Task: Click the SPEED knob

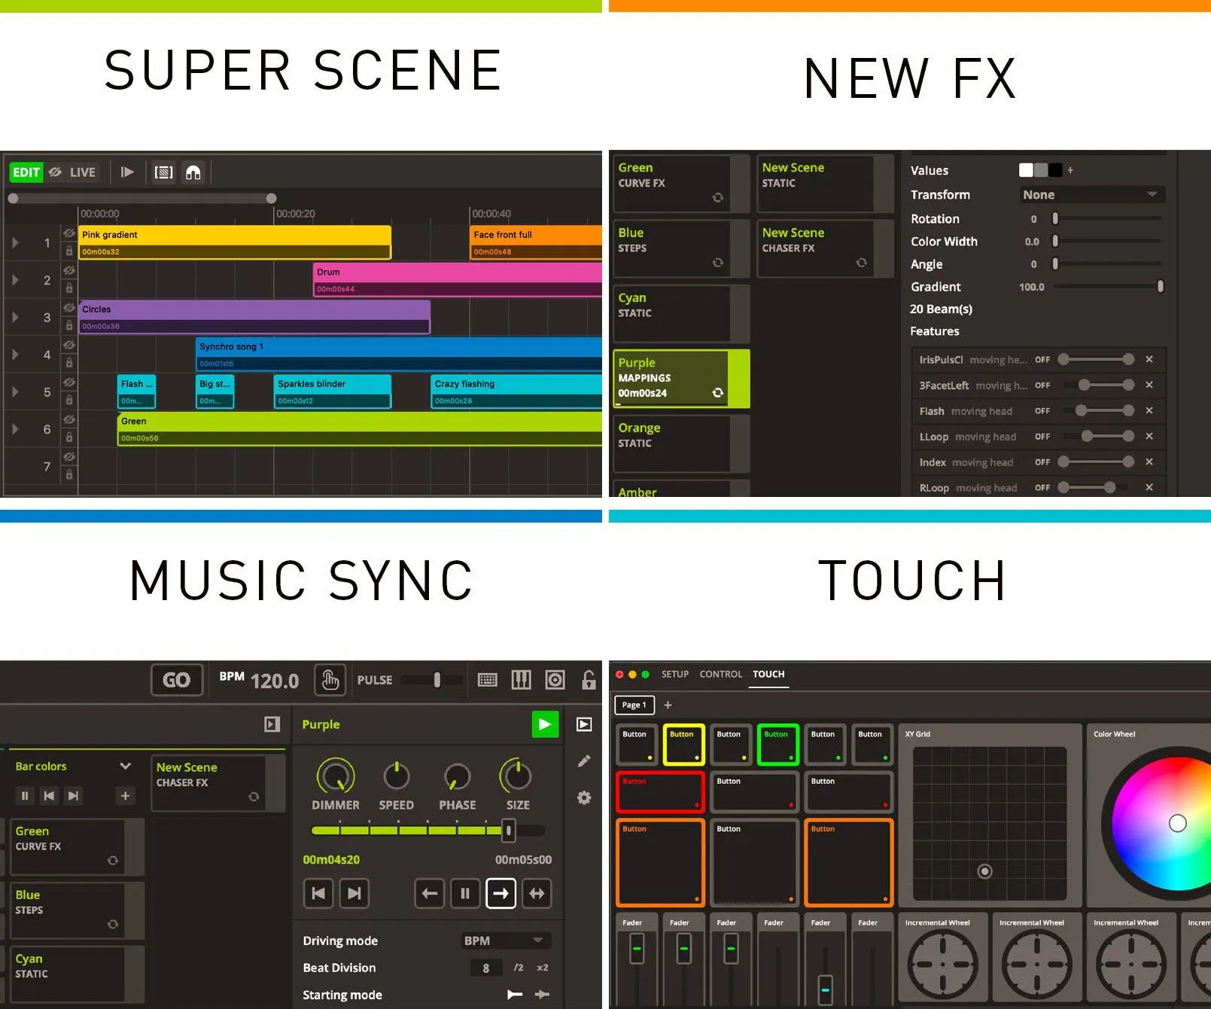Action: [397, 776]
